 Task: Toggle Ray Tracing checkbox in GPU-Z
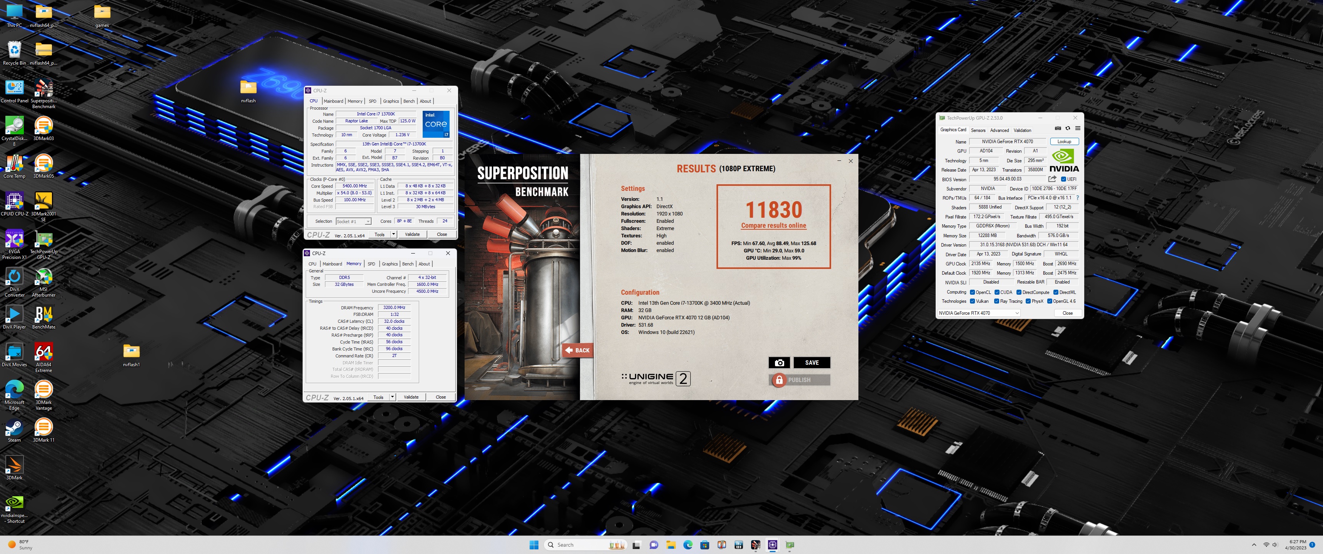996,301
